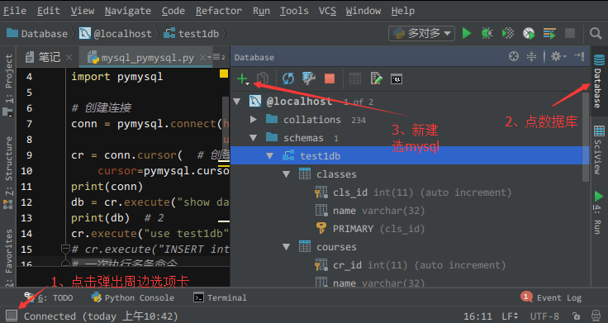Toggle the Database side tool window tab

598,81
